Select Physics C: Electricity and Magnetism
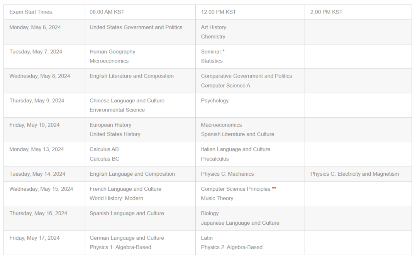The image size is (417, 256). pyautogui.click(x=354, y=174)
